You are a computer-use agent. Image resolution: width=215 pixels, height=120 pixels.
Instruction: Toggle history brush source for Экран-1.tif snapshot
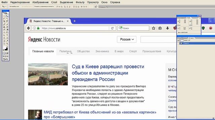tap(178, 40)
